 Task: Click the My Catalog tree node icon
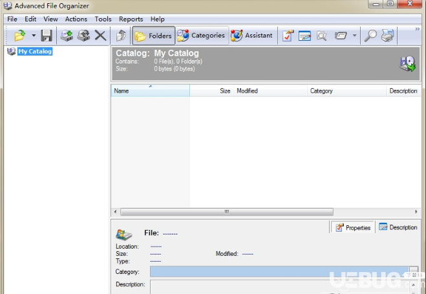(12, 51)
